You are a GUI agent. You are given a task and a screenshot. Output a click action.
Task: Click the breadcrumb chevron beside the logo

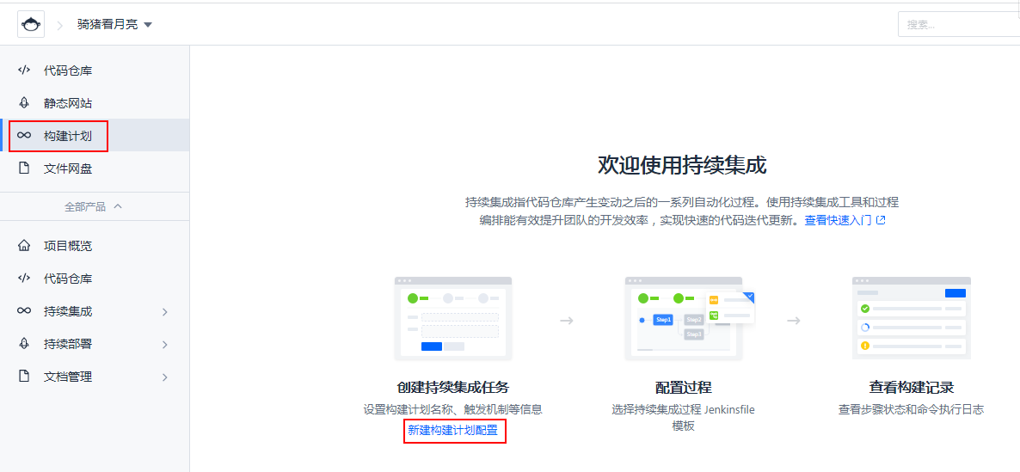(x=60, y=25)
